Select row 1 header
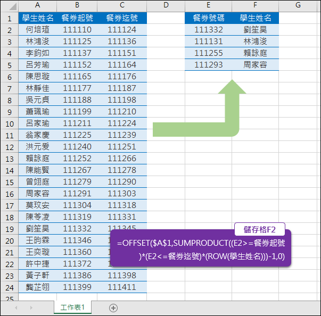This screenshot has width=321, height=316. [x=10, y=19]
